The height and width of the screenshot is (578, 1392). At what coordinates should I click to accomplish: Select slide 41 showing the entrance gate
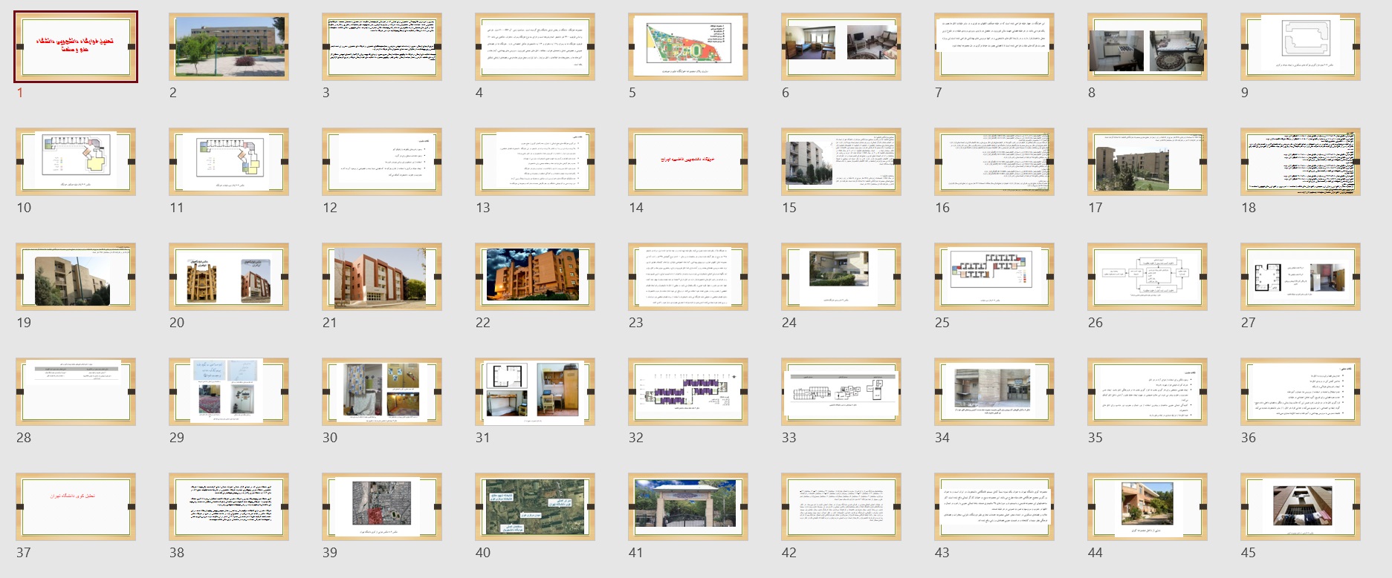[688, 507]
